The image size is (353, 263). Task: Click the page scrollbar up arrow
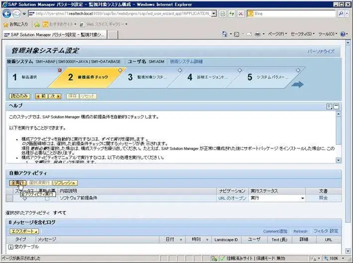pyautogui.click(x=348, y=42)
